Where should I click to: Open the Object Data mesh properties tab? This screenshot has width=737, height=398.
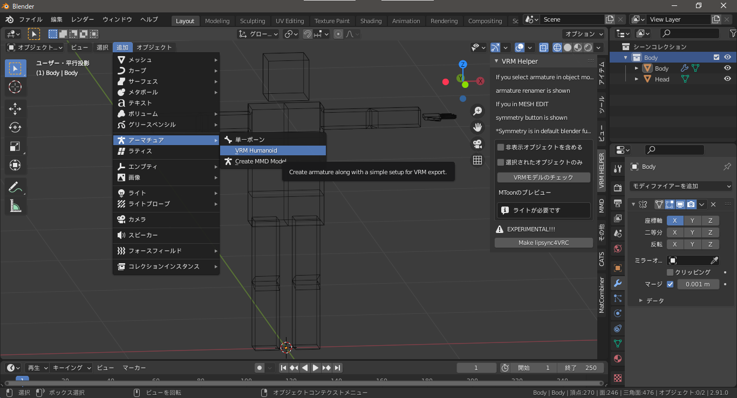pyautogui.click(x=618, y=344)
